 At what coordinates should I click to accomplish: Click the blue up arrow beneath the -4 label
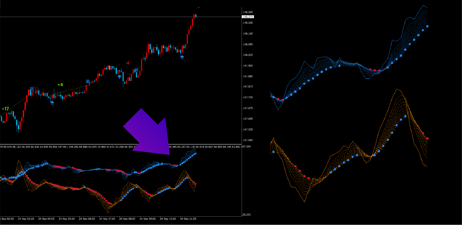(x=120, y=76)
